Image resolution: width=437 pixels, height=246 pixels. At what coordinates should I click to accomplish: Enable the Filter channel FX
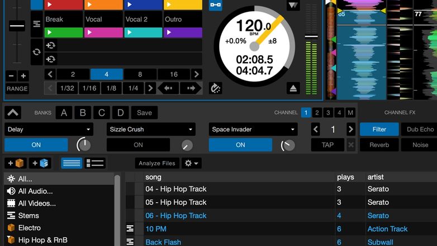(x=379, y=129)
